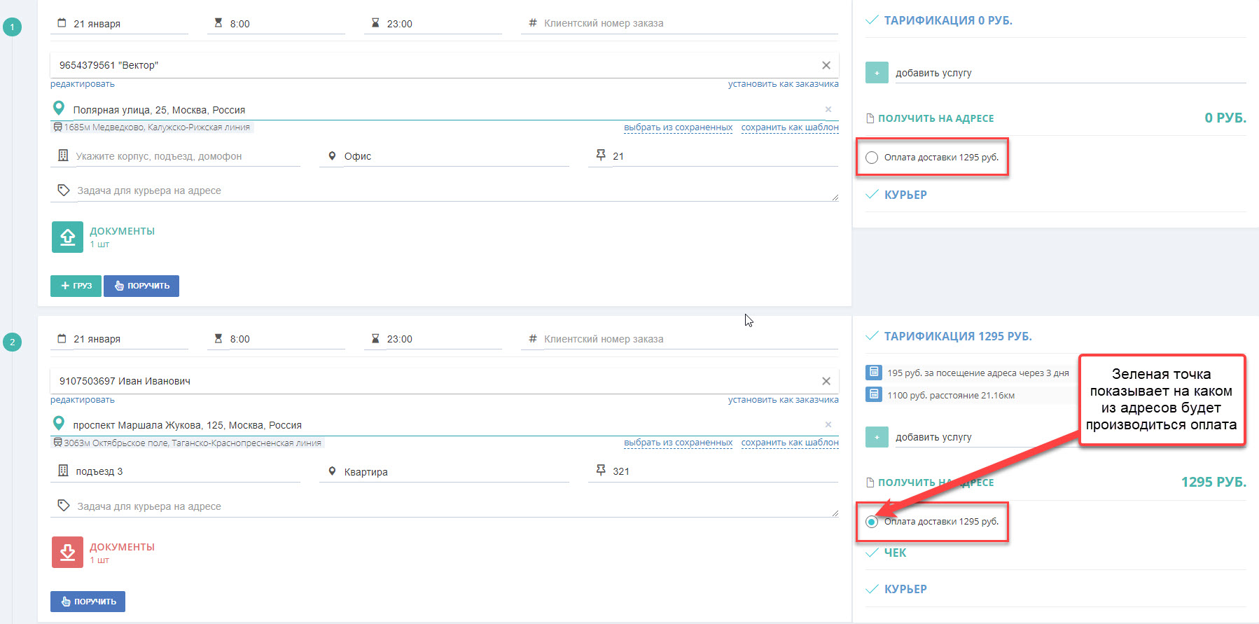
Task: Click the 1295 РУБ. amount in ПОЛУЧИТЬ НА АДРЕСЕ
Action: [x=1213, y=482]
